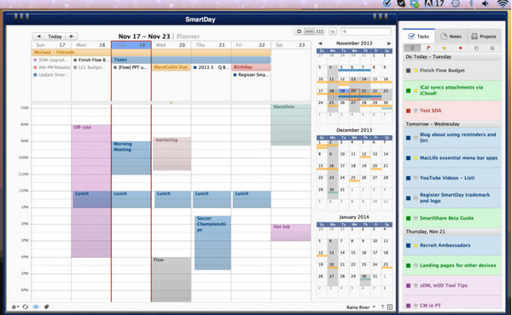Click the Wi-Fi icon in menu bar
Screen dimensions: 512x315
click(x=503, y=3)
